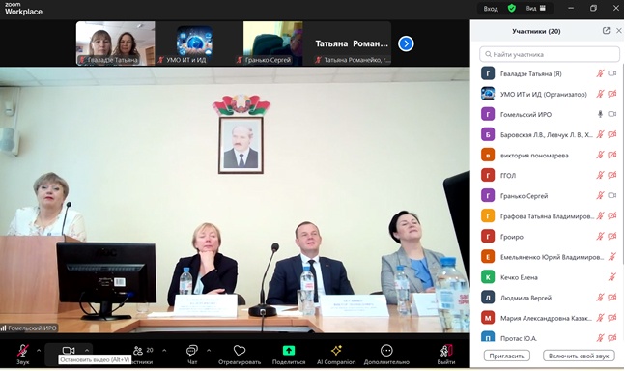Open the Вид view layout dropdown

(536, 9)
